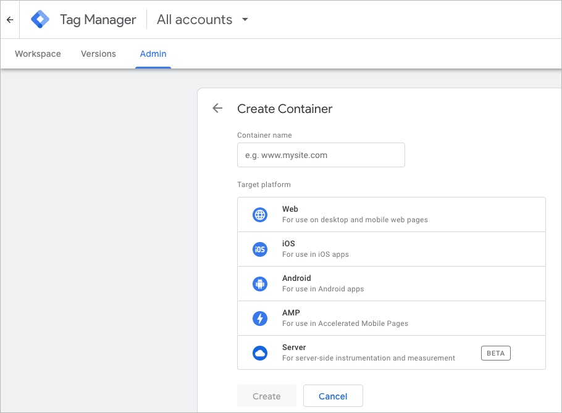The image size is (562, 413).
Task: Go back from Create Container panel
Action: [217, 108]
